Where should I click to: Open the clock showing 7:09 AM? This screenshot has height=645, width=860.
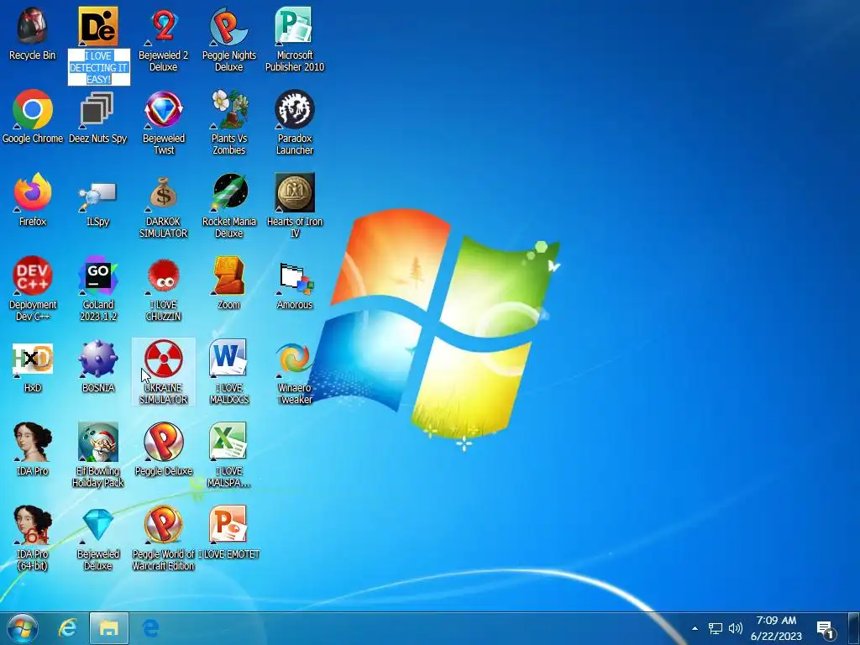point(776,628)
